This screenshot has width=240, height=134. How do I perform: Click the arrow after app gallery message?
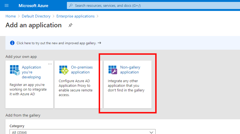(x=99, y=43)
